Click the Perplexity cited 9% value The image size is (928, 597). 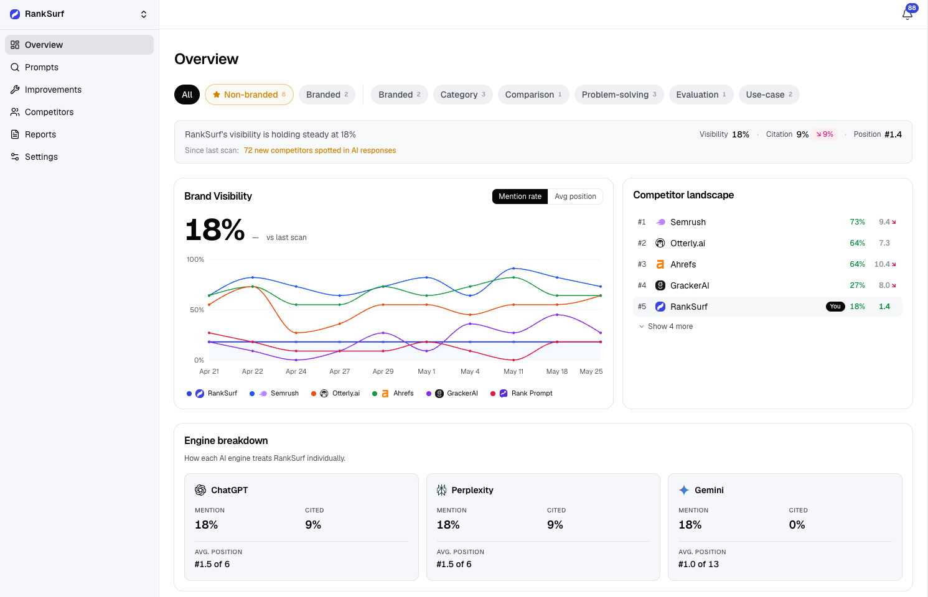pyautogui.click(x=555, y=525)
